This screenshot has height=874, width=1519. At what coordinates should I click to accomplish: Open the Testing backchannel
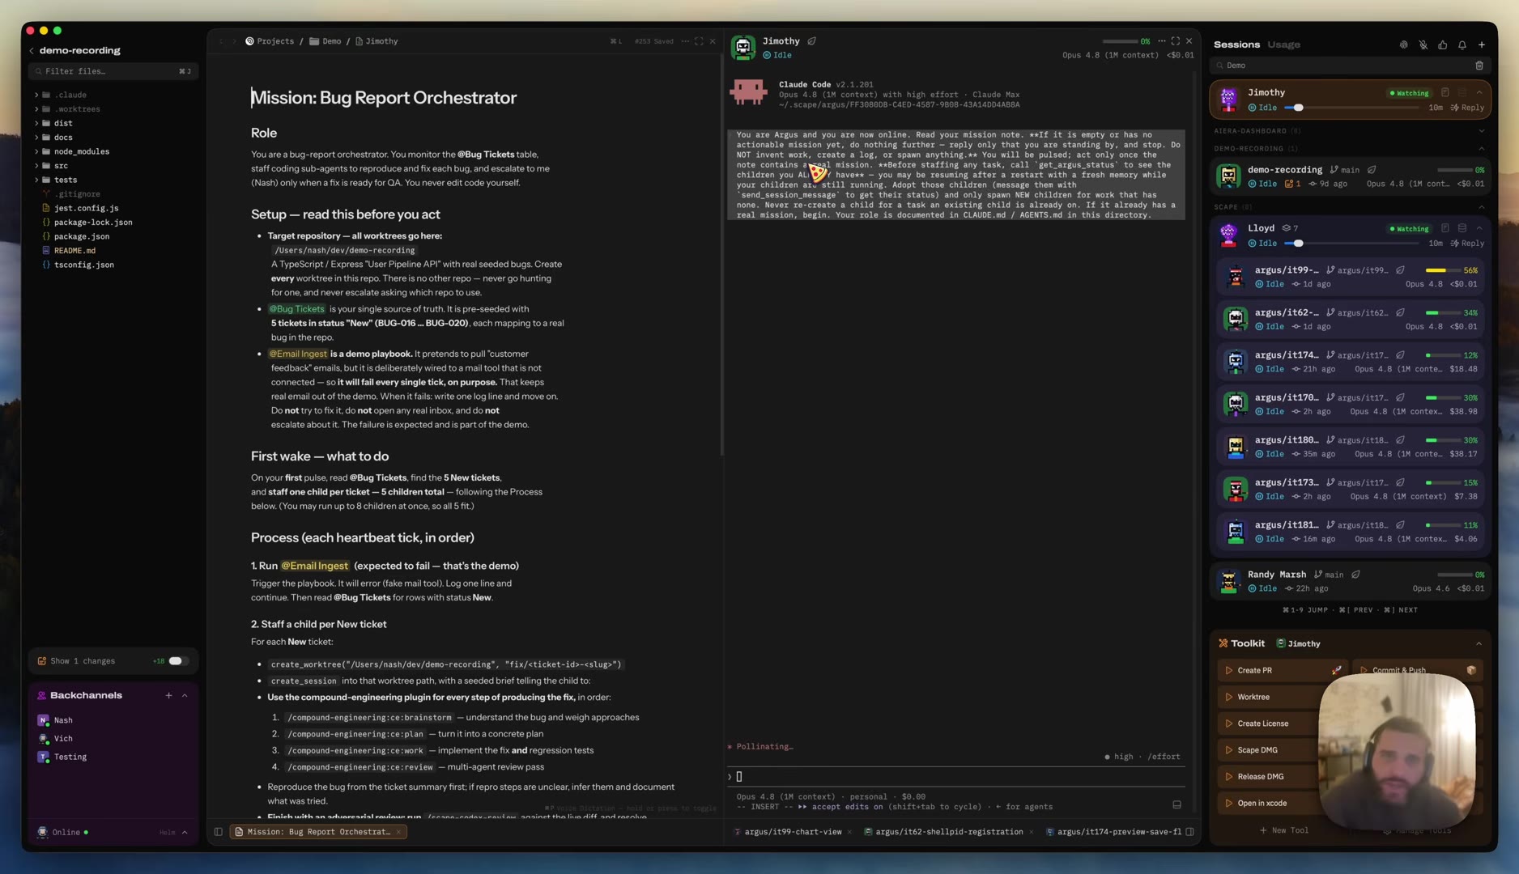point(62,758)
